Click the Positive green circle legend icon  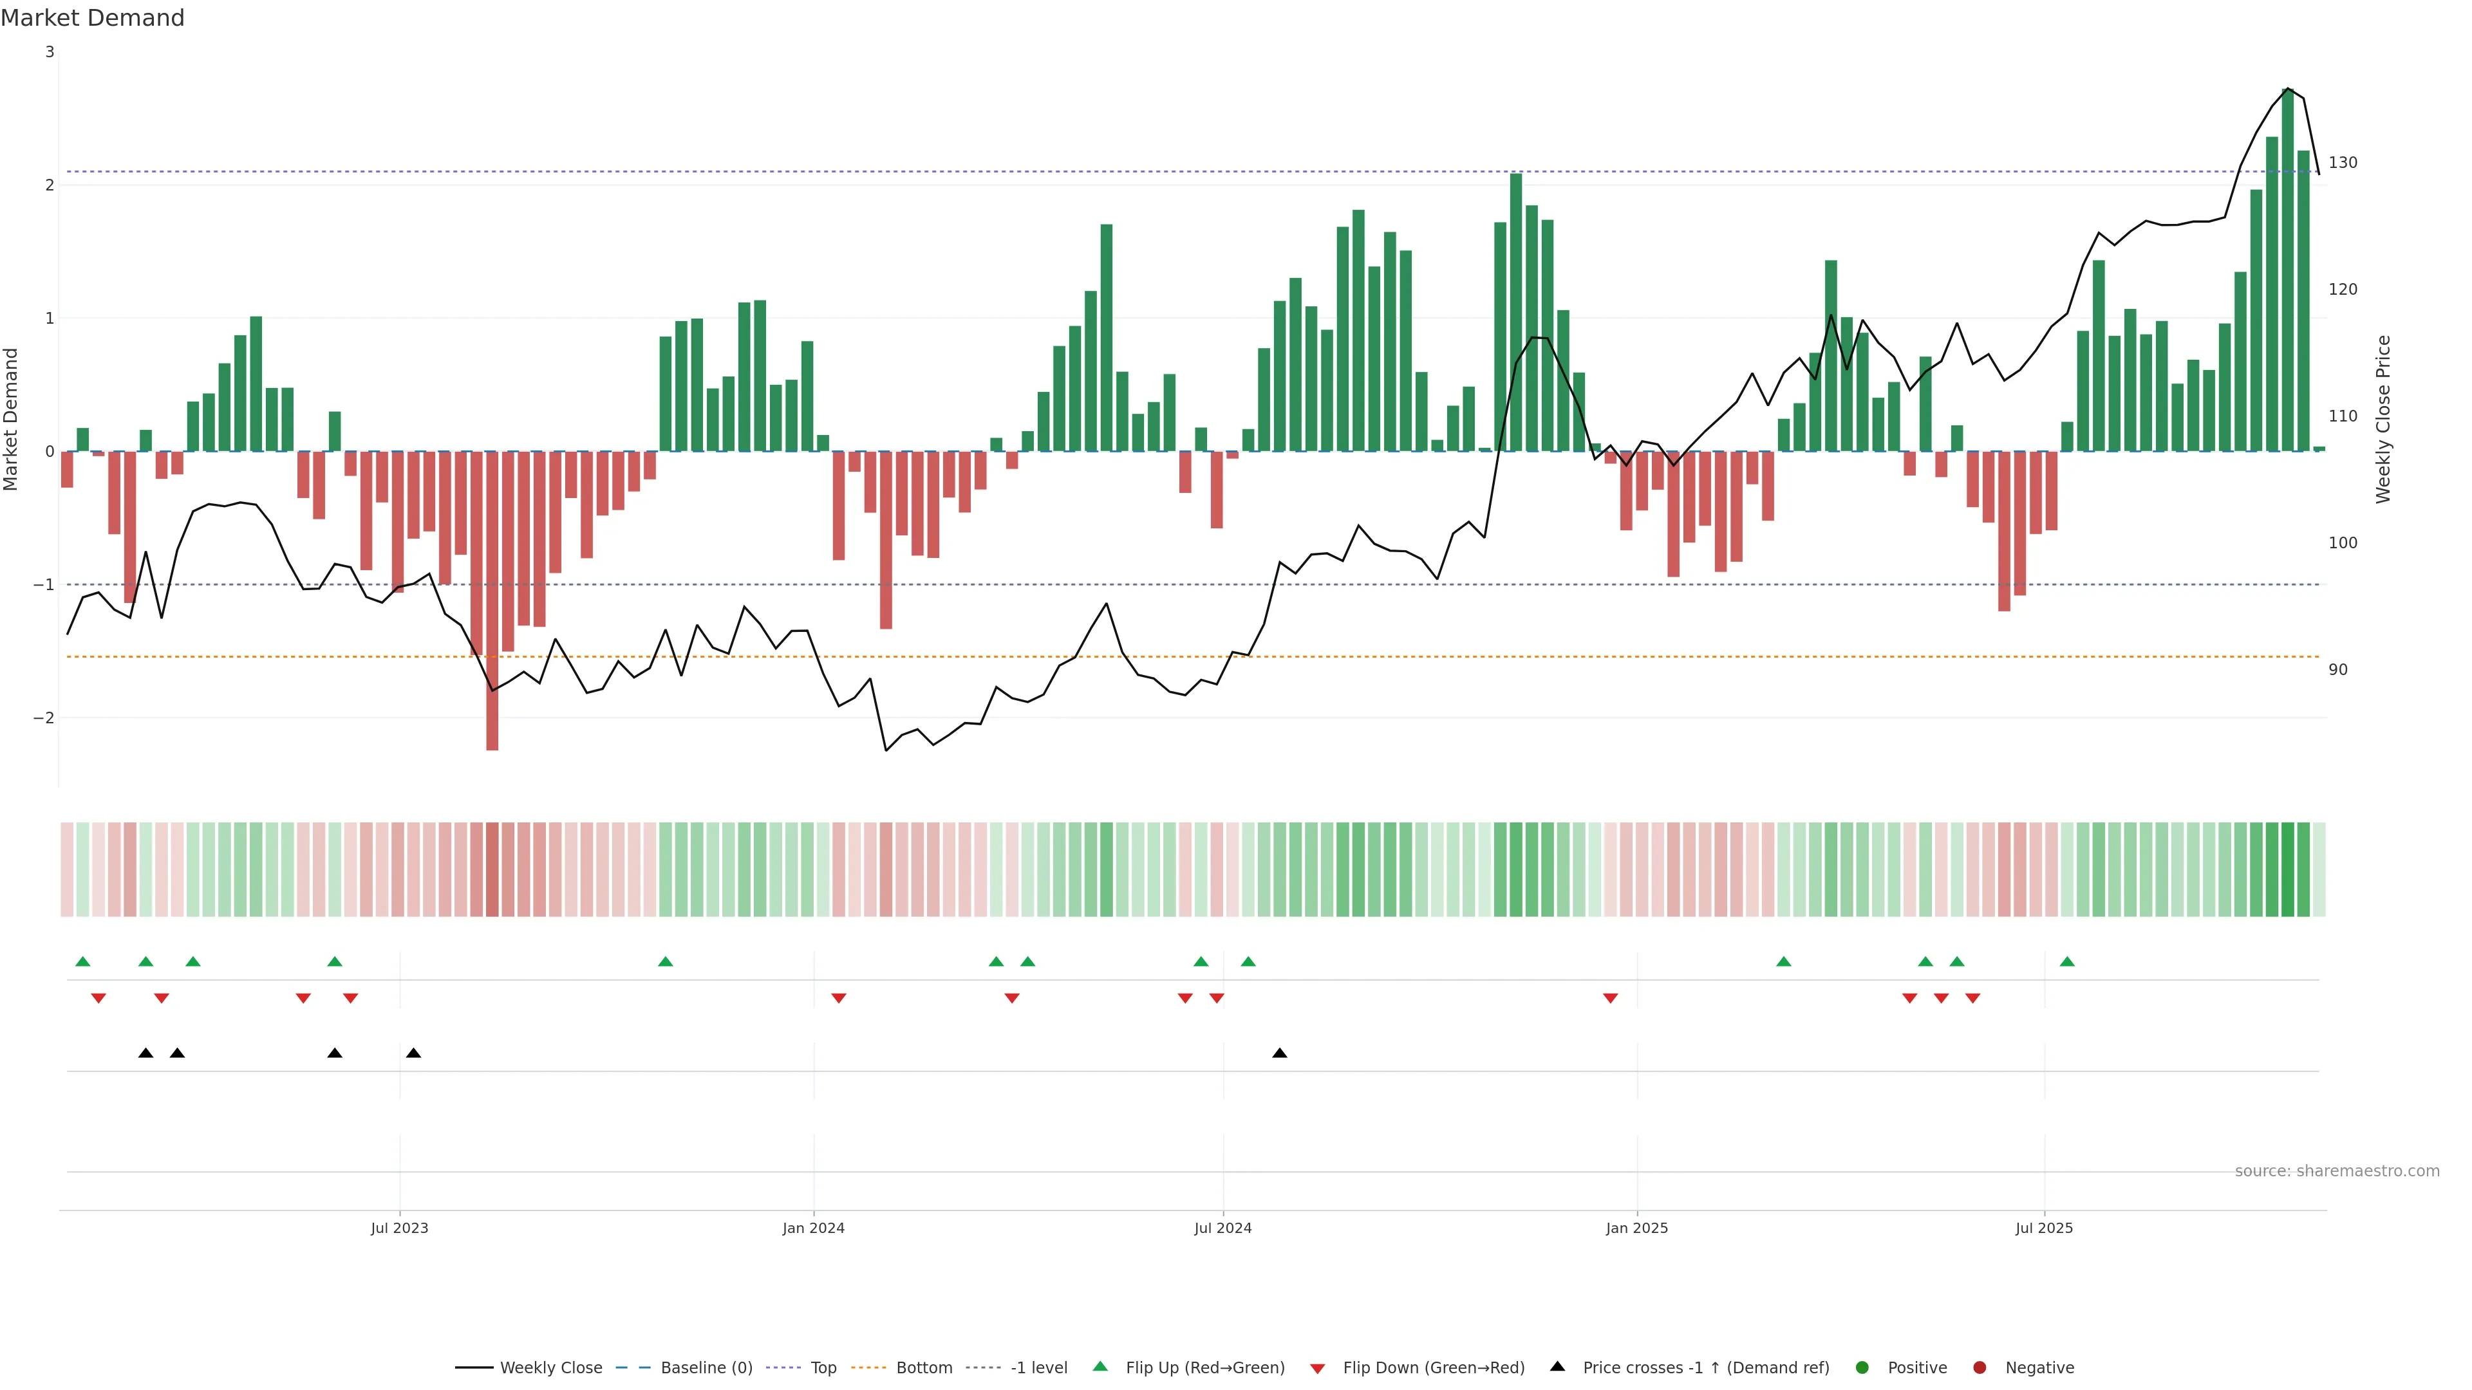(1862, 1367)
